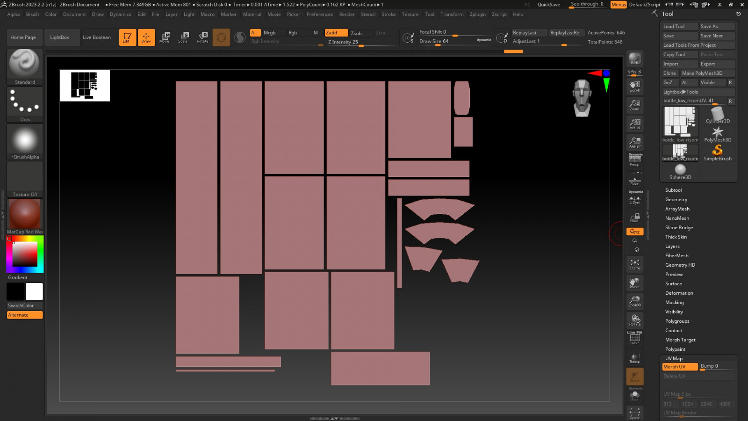
Task: Click the Frame mesh icon
Action: pos(634,264)
